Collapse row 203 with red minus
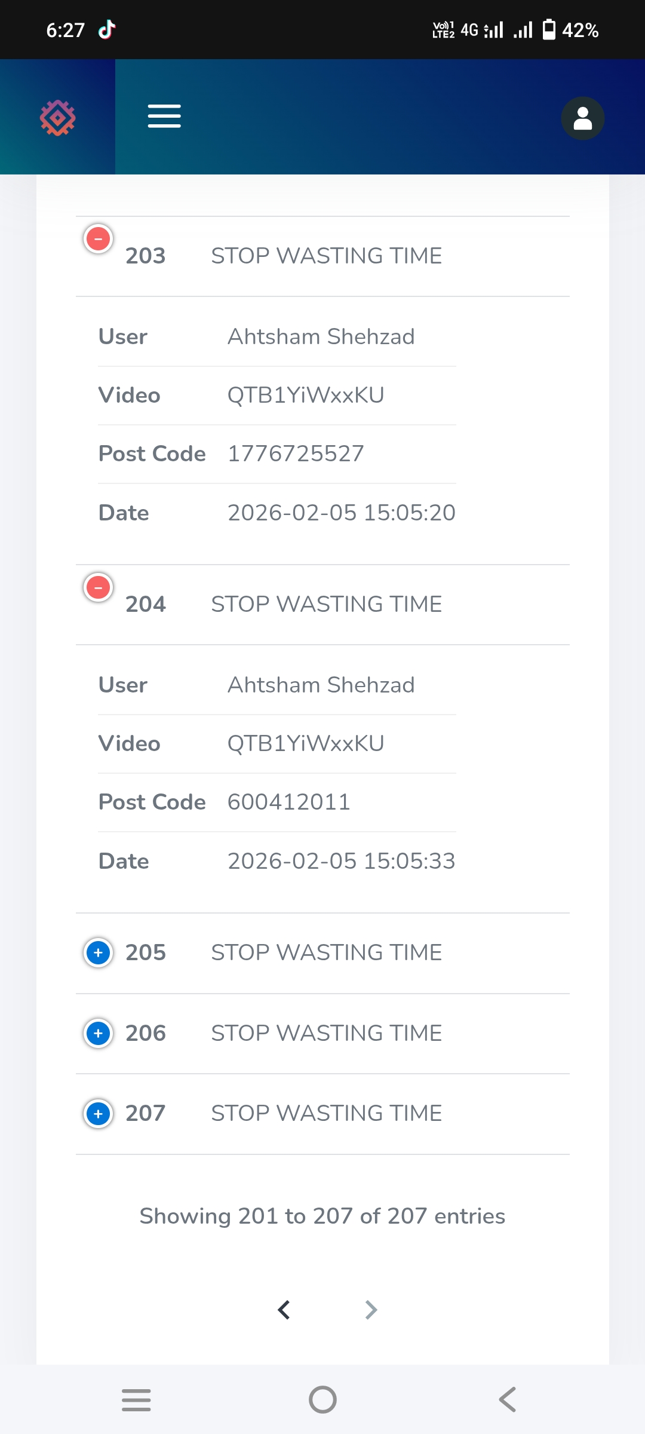The width and height of the screenshot is (645, 1434). (99, 239)
